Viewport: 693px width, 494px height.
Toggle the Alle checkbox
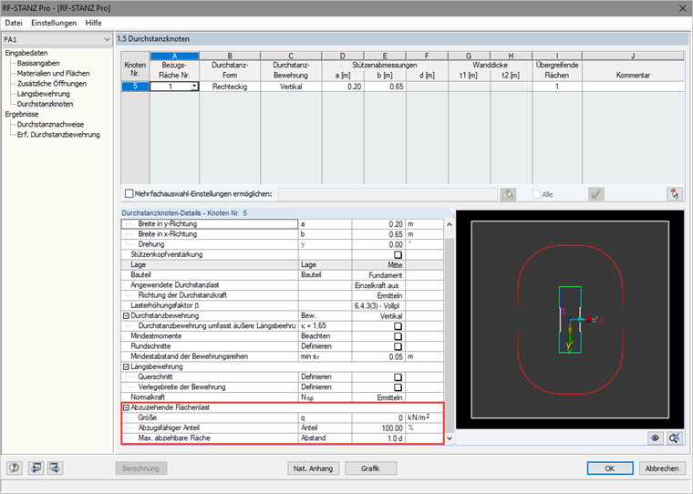(536, 194)
